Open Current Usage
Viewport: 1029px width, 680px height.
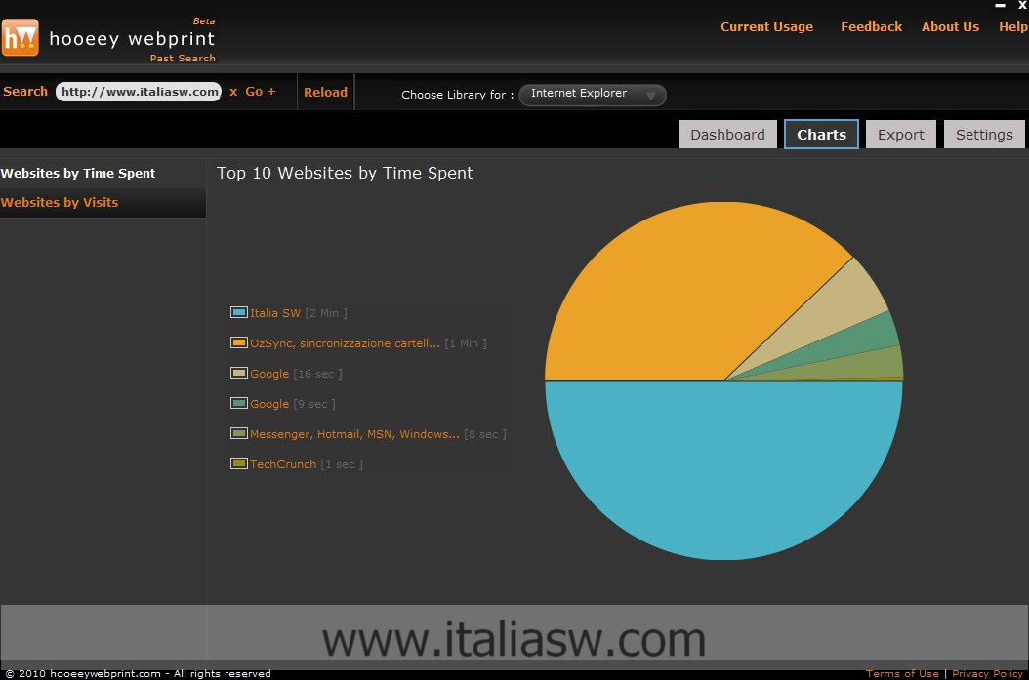[x=766, y=27]
